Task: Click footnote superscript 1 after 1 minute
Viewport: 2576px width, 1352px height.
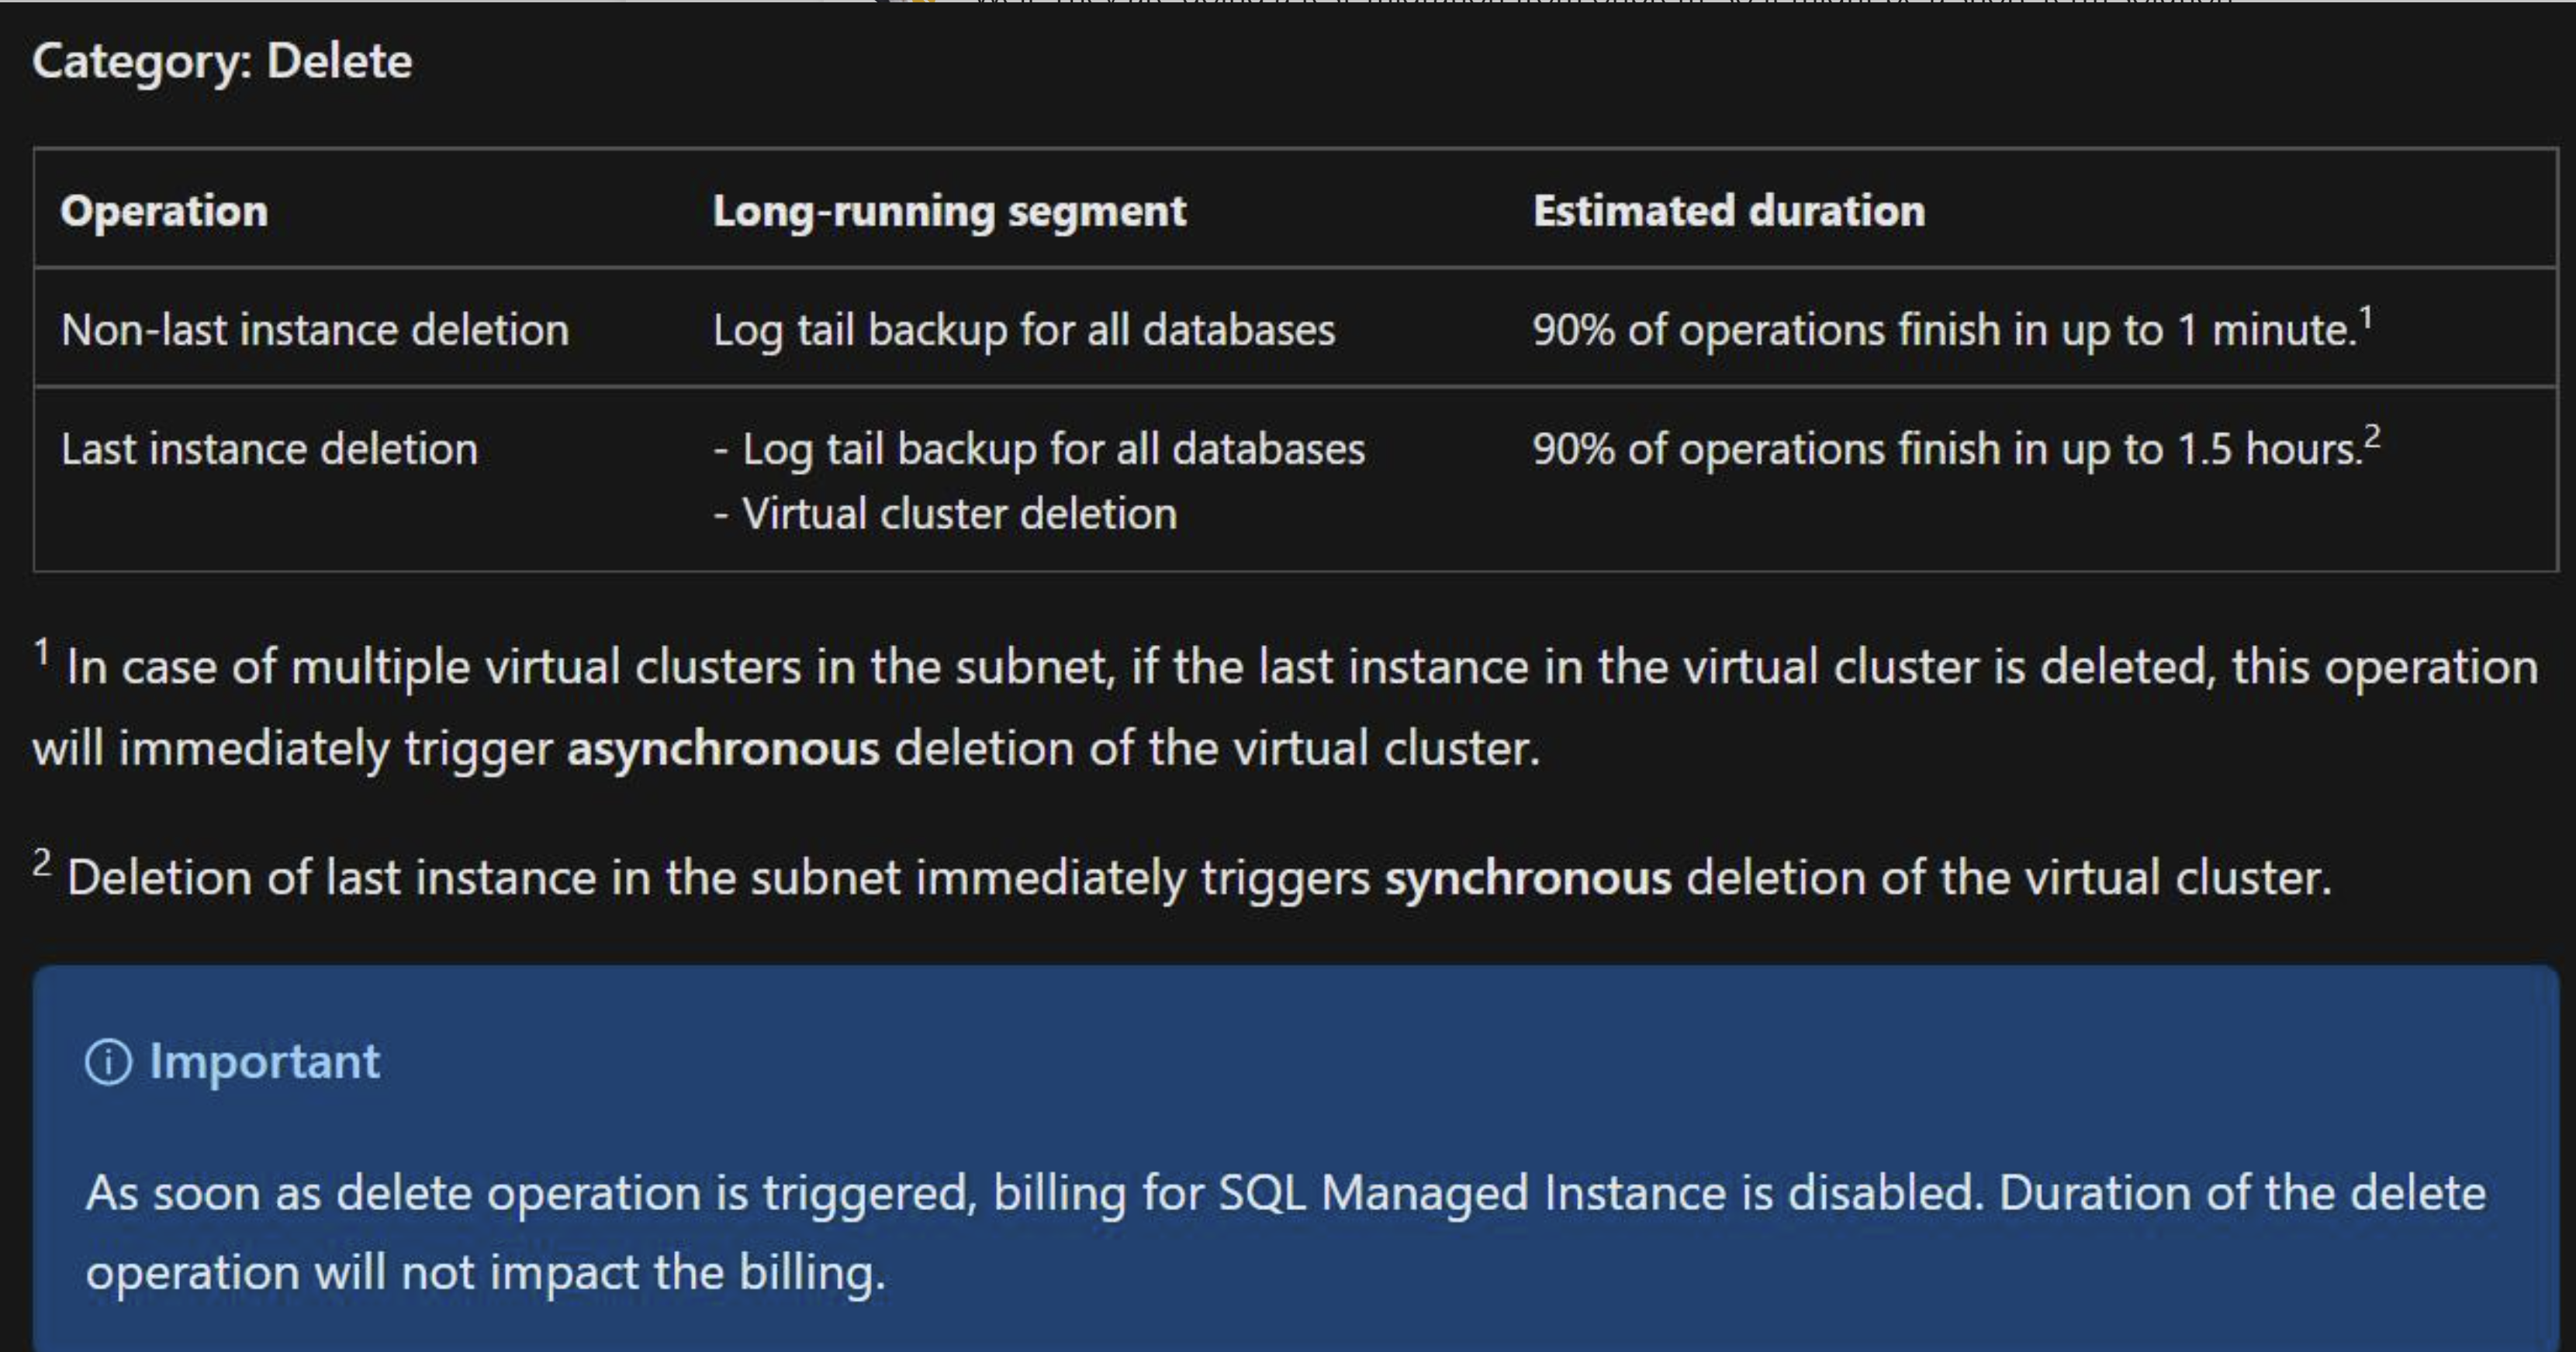Action: 2365,319
